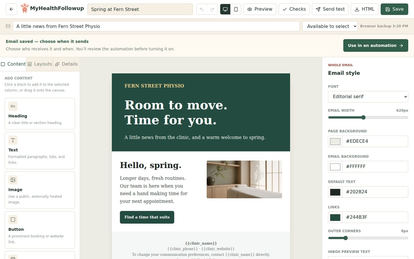Click the back arrow button
414x259 pixels.
pyautogui.click(x=11, y=9)
